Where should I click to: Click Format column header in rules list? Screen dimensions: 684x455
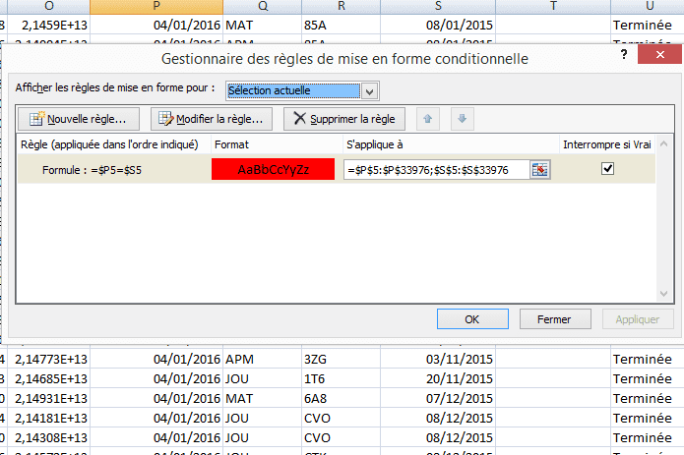click(x=277, y=144)
